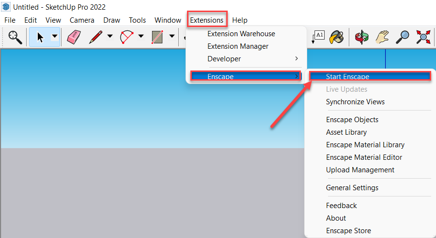436x238 pixels.
Task: Expand the Arc tool dropdown arrow
Action: coord(141,37)
